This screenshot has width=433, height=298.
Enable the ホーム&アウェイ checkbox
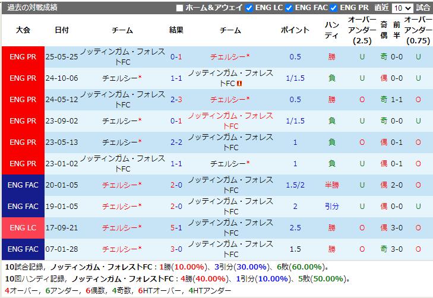click(180, 8)
